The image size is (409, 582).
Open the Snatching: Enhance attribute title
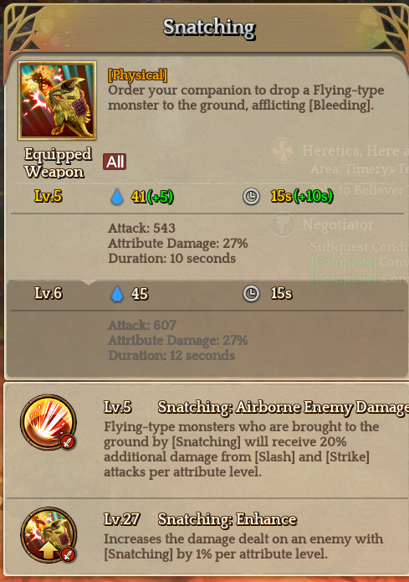[x=227, y=519]
